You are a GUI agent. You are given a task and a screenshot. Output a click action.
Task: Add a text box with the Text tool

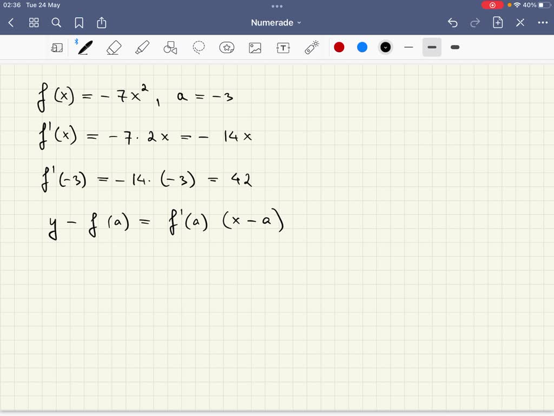tap(283, 47)
